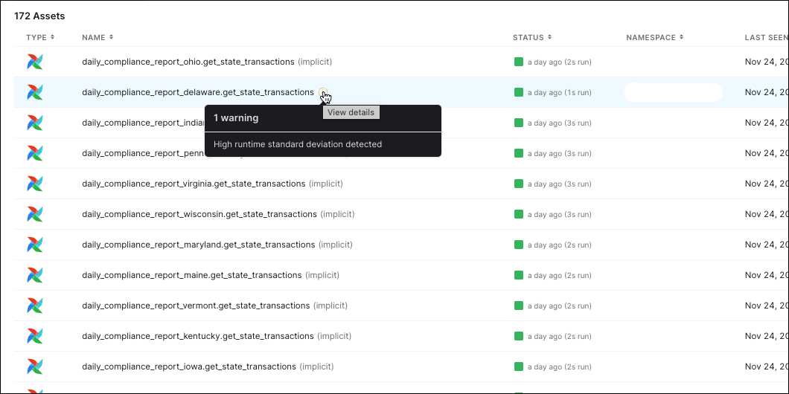Image resolution: width=789 pixels, height=394 pixels.
Task: Open daily_compliance_report_vermont.get_state_transactions asset
Action: click(196, 306)
